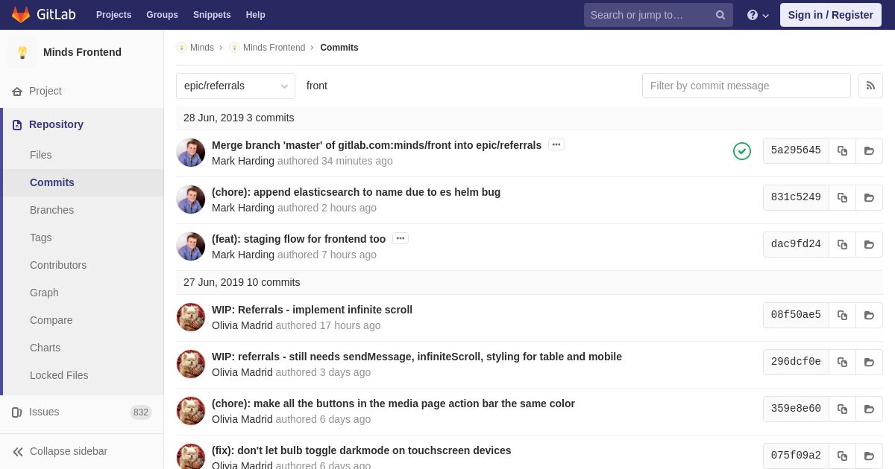Open the Projects menu in top bar
The image size is (895, 469).
pyautogui.click(x=113, y=15)
